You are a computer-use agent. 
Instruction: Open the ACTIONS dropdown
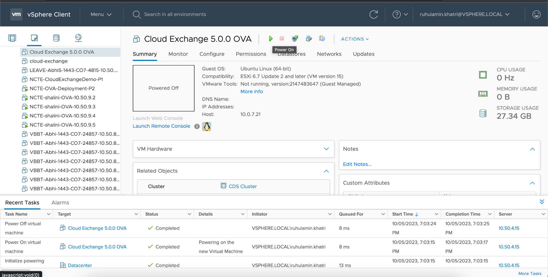(355, 39)
